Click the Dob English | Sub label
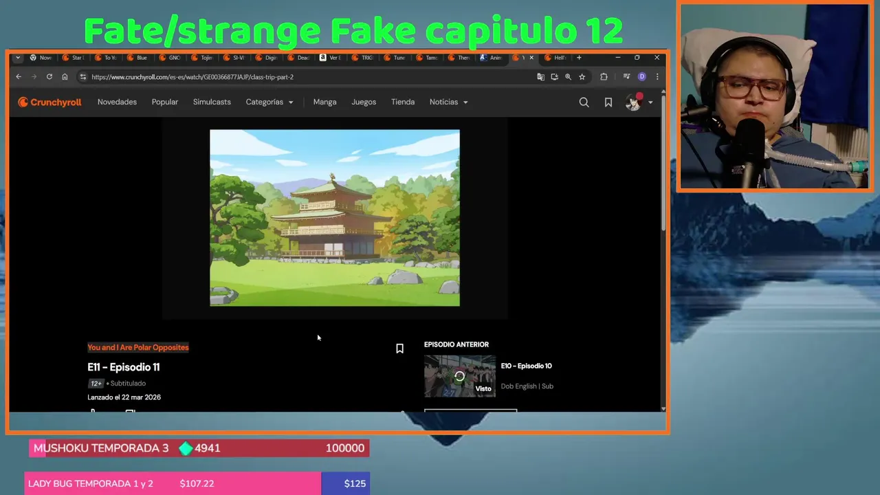The image size is (880, 495). tap(527, 386)
